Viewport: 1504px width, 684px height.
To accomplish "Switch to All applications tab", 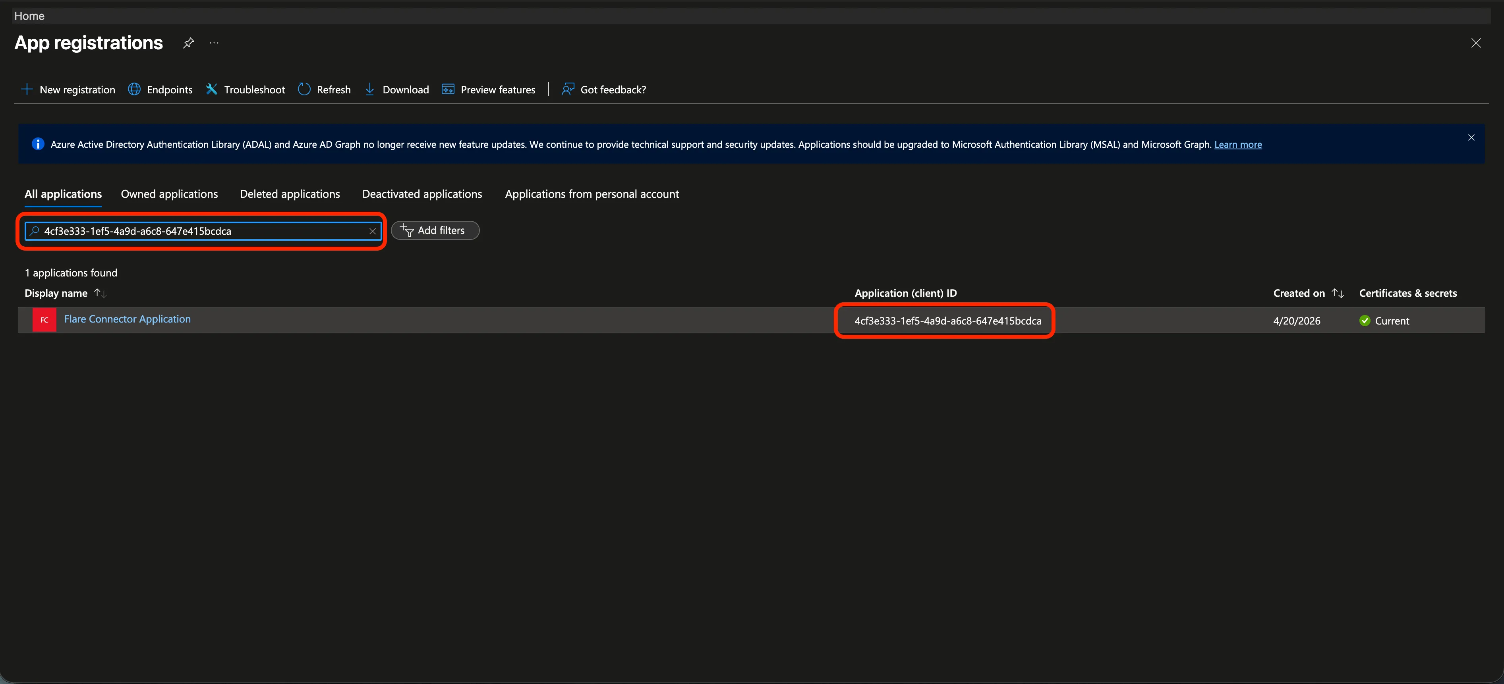I will click(63, 194).
